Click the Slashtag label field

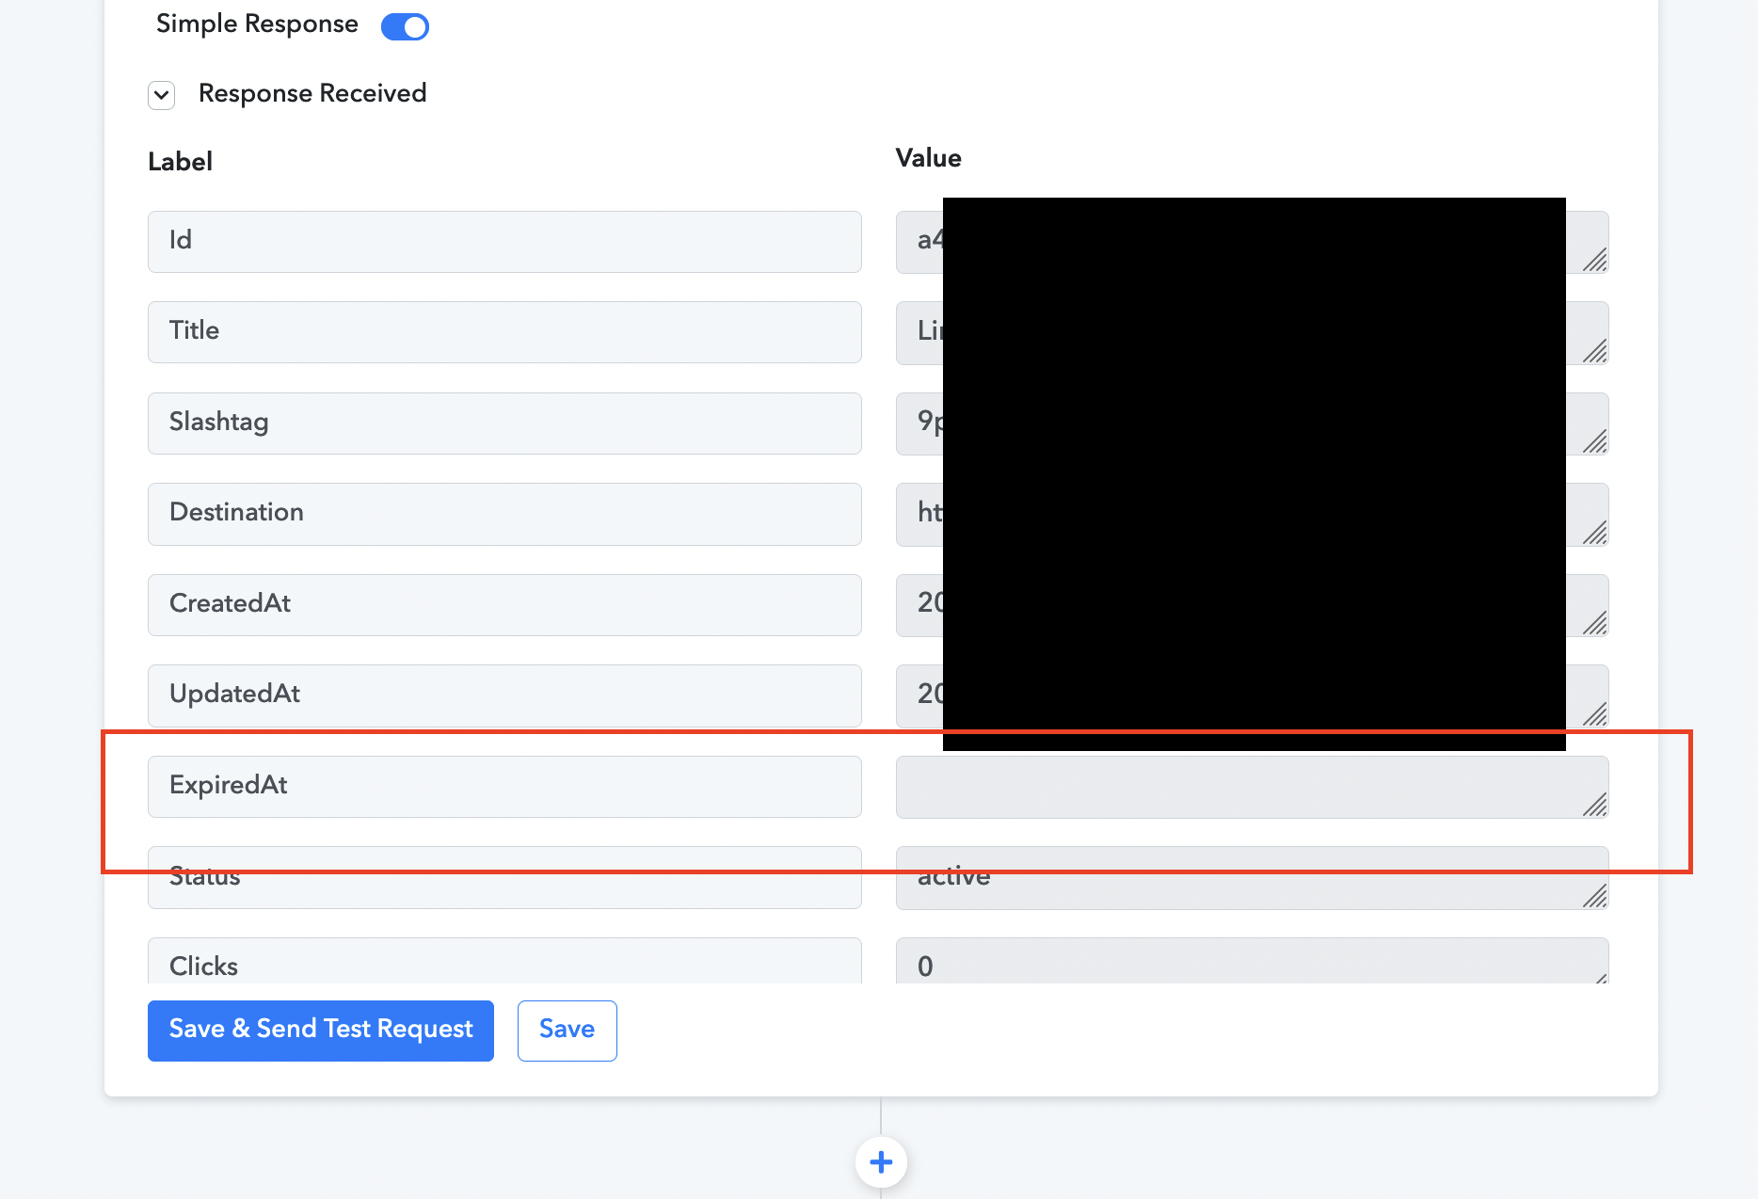pyautogui.click(x=504, y=424)
